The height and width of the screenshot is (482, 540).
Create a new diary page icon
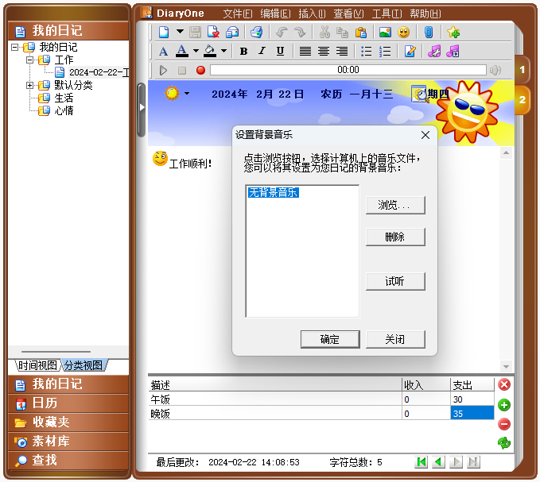tap(164, 32)
